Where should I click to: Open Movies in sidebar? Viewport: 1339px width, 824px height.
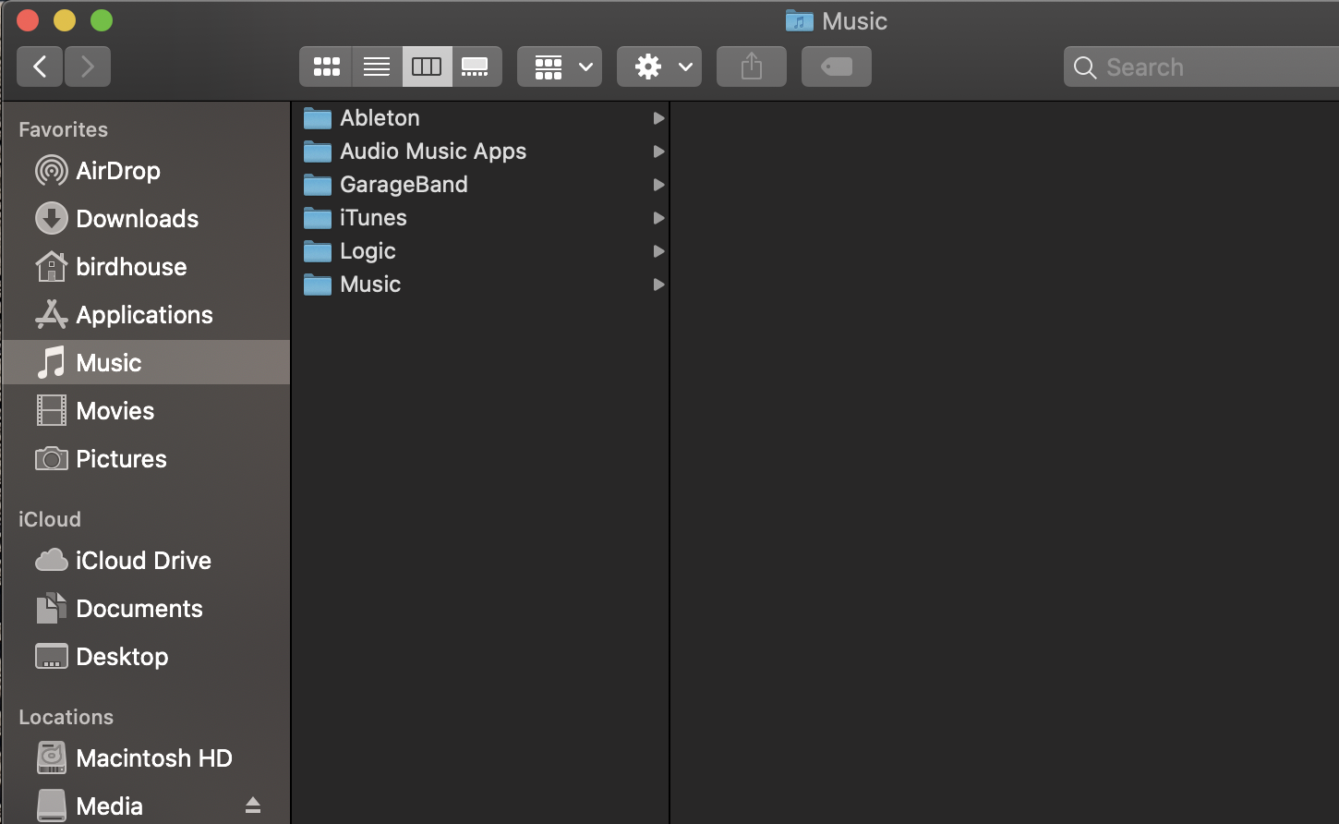click(146, 411)
